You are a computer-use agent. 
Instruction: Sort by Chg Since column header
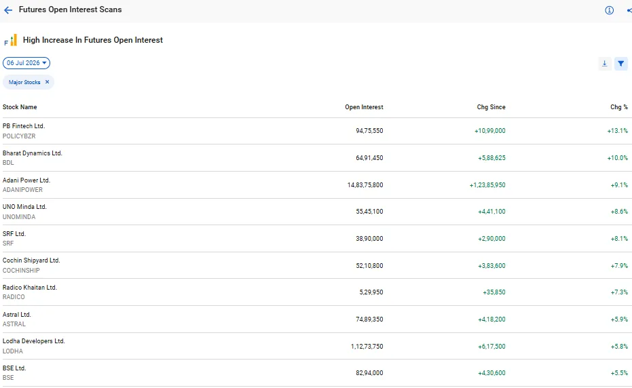(491, 106)
